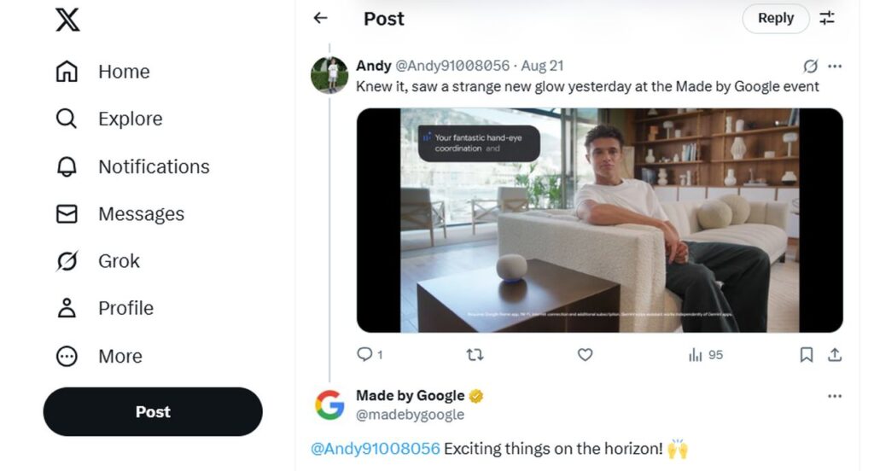Click the Reply button in header
Screen dimensions: 874x471
coord(775,18)
